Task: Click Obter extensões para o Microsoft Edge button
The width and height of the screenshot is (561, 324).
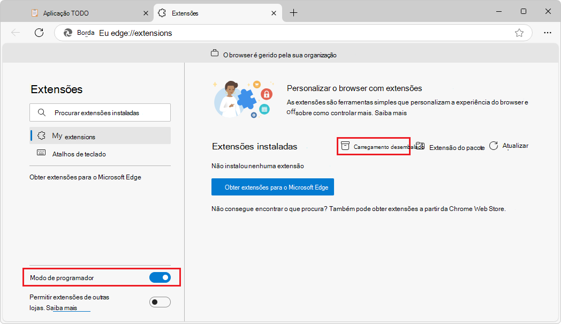Action: pos(272,187)
